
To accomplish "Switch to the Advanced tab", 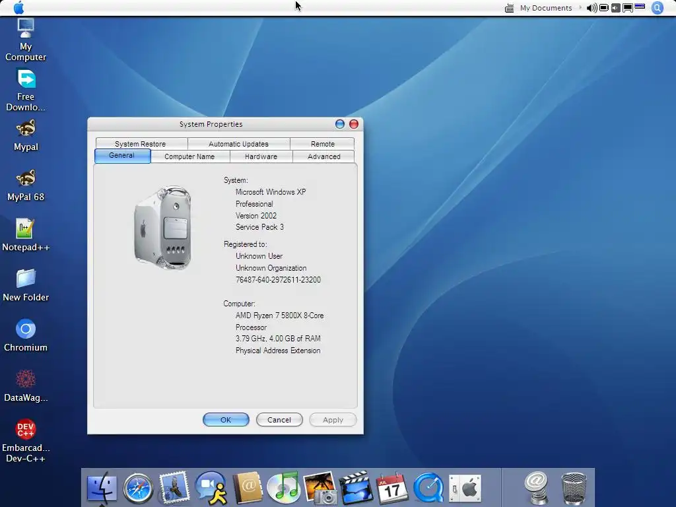I will [x=323, y=156].
